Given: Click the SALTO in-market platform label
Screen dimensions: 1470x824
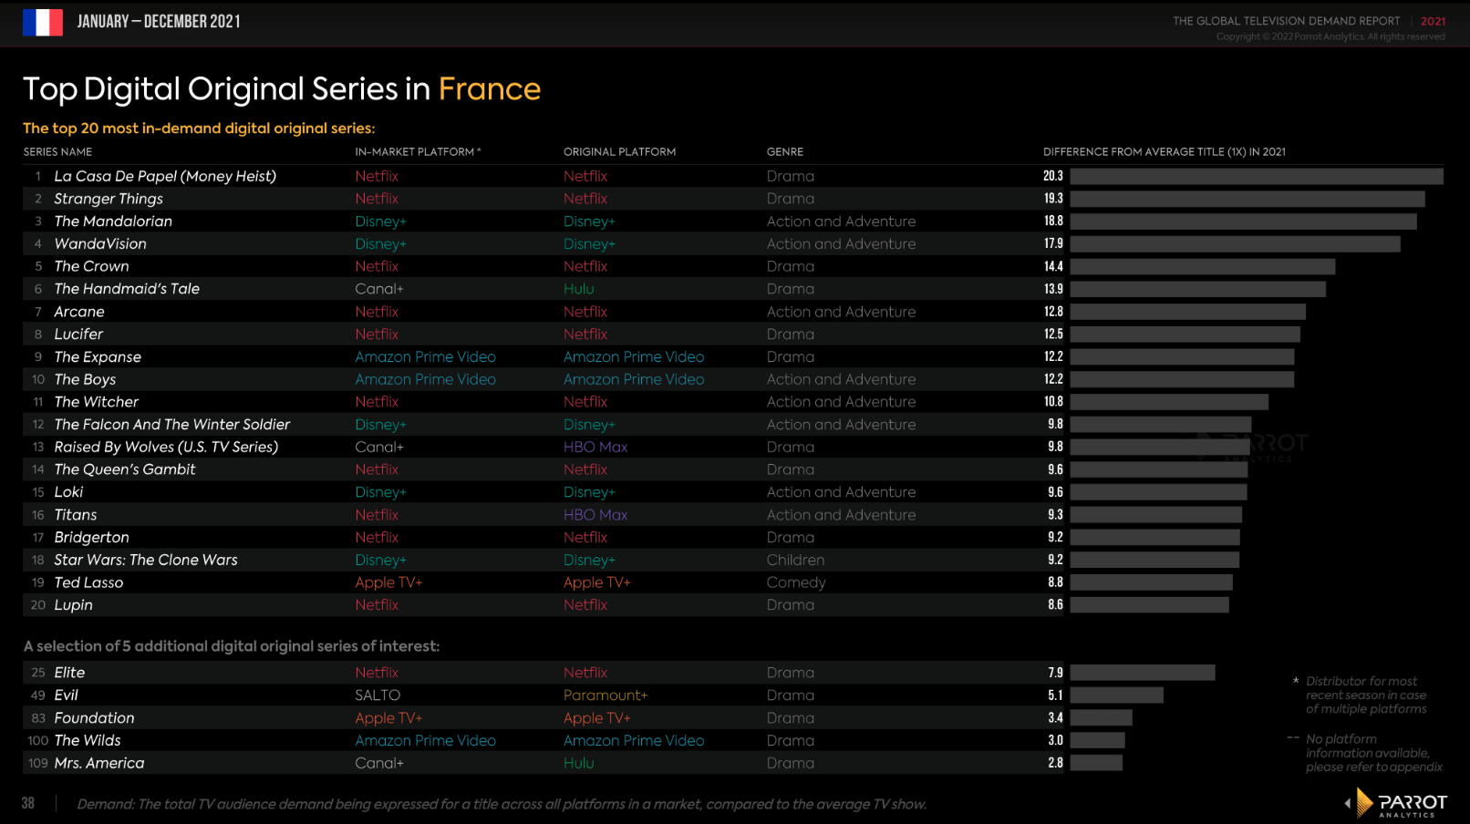Looking at the screenshot, I should (378, 695).
